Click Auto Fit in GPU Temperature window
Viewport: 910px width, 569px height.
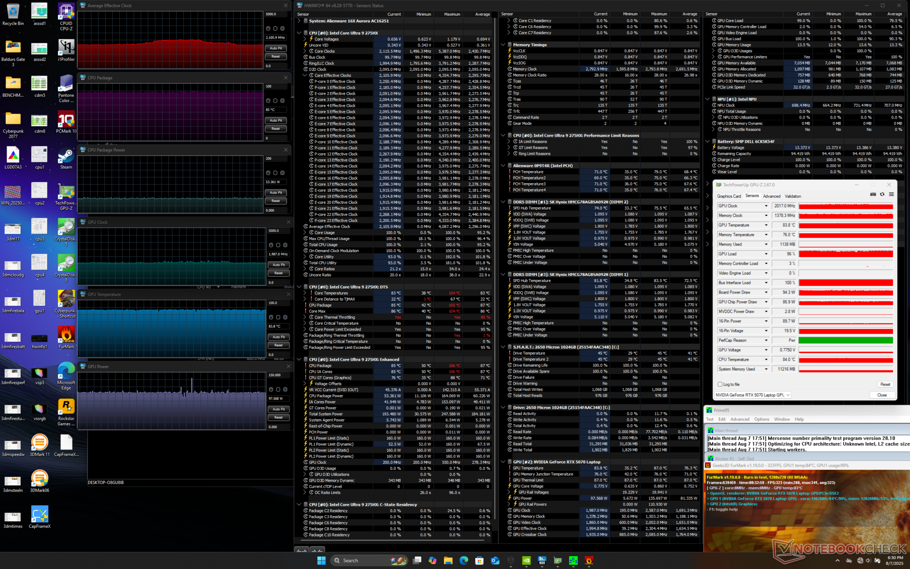coord(279,337)
